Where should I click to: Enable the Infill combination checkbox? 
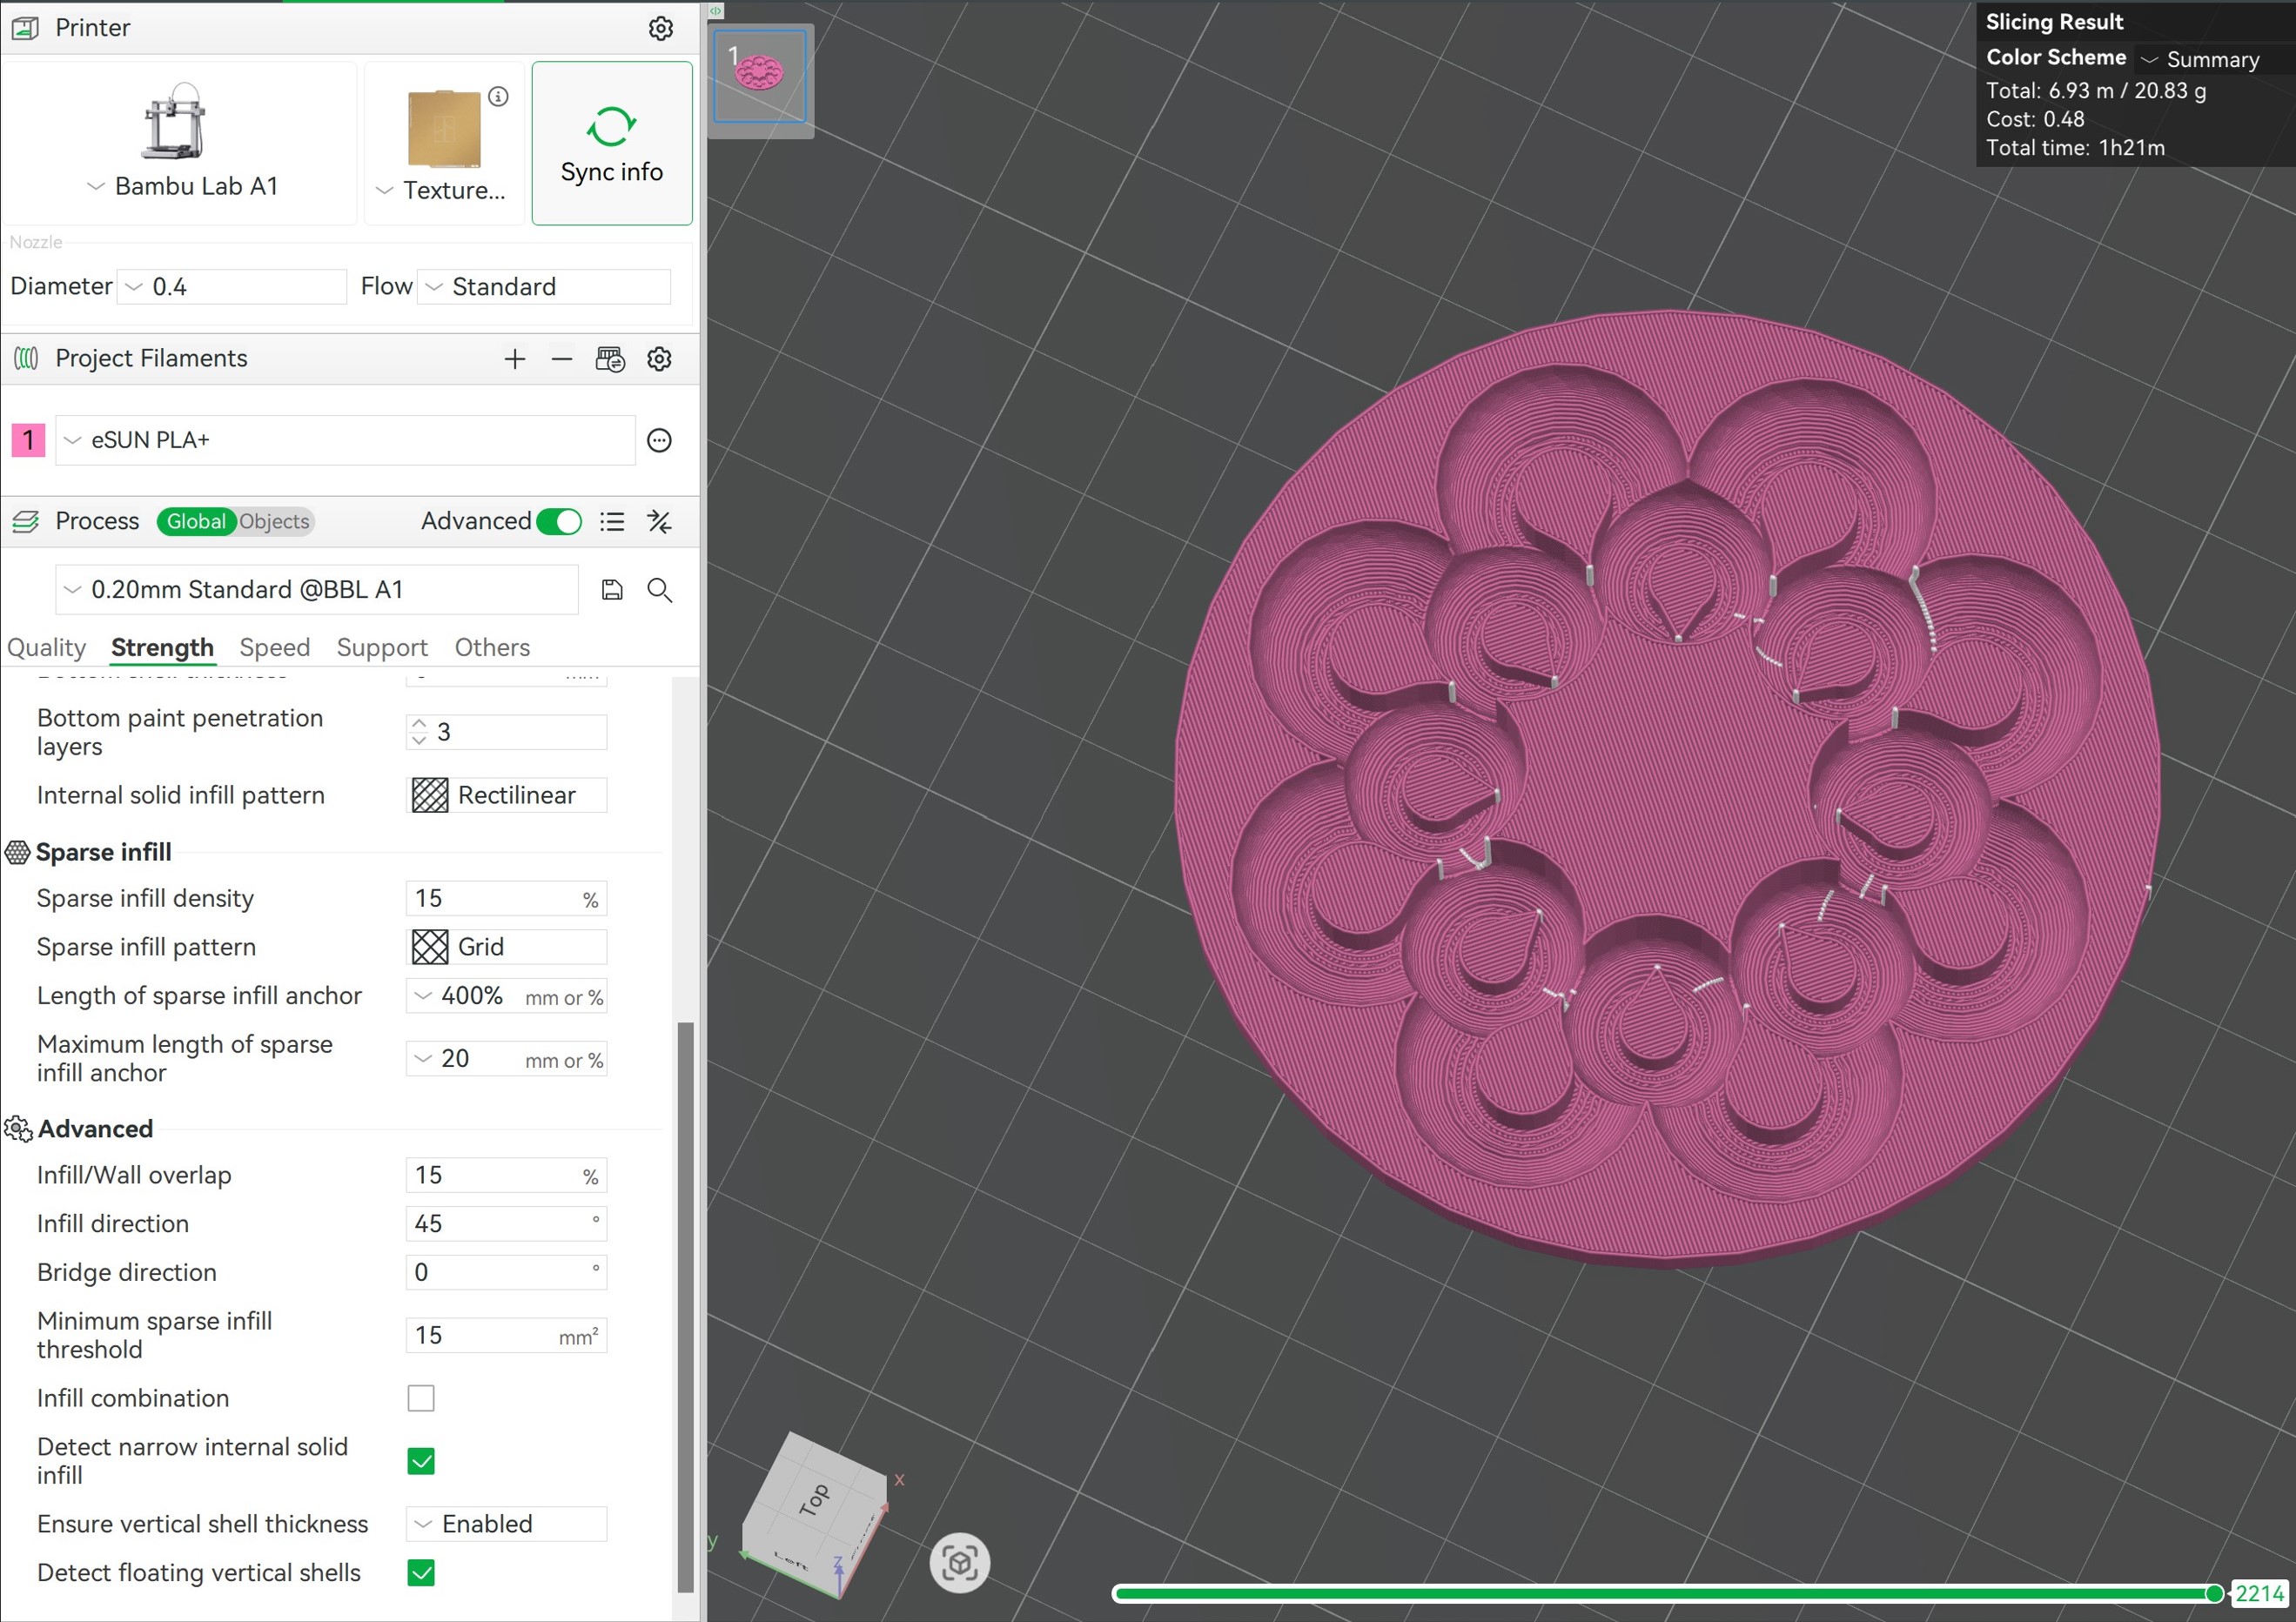pyautogui.click(x=421, y=1398)
